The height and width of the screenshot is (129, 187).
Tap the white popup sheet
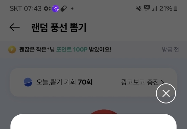(93, 121)
